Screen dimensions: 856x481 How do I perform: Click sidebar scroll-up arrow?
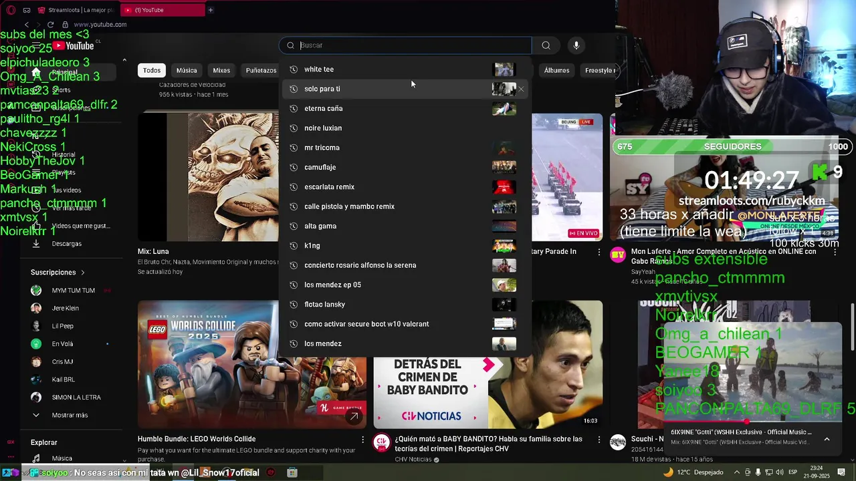(124, 61)
